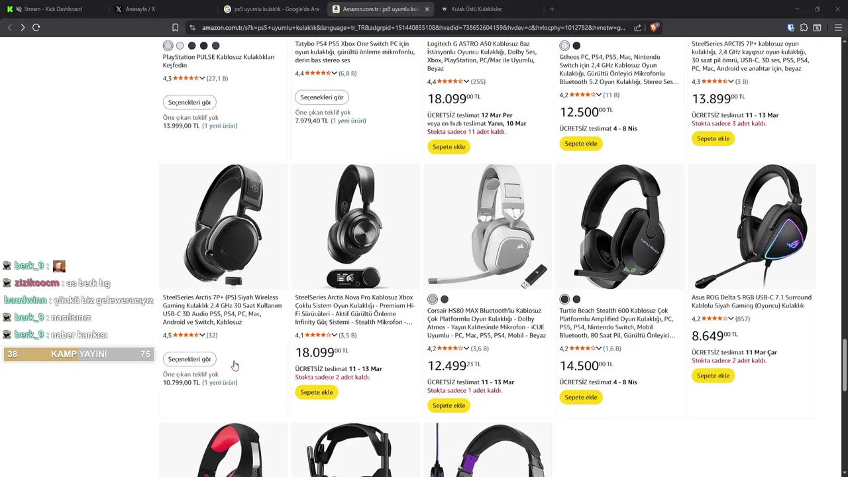Open the extensions puzzle icon
Screen dimensions: 848x477
tap(804, 27)
